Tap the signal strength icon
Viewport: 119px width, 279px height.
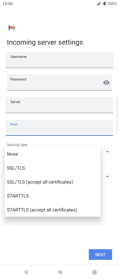tap(99, 4)
